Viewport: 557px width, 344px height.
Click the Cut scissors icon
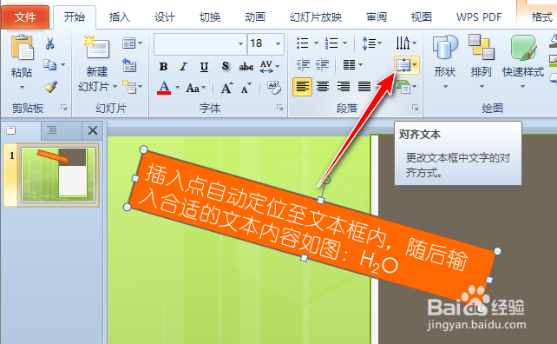coord(49,43)
